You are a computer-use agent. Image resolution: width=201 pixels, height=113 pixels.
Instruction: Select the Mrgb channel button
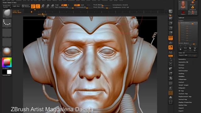coord(57,5)
